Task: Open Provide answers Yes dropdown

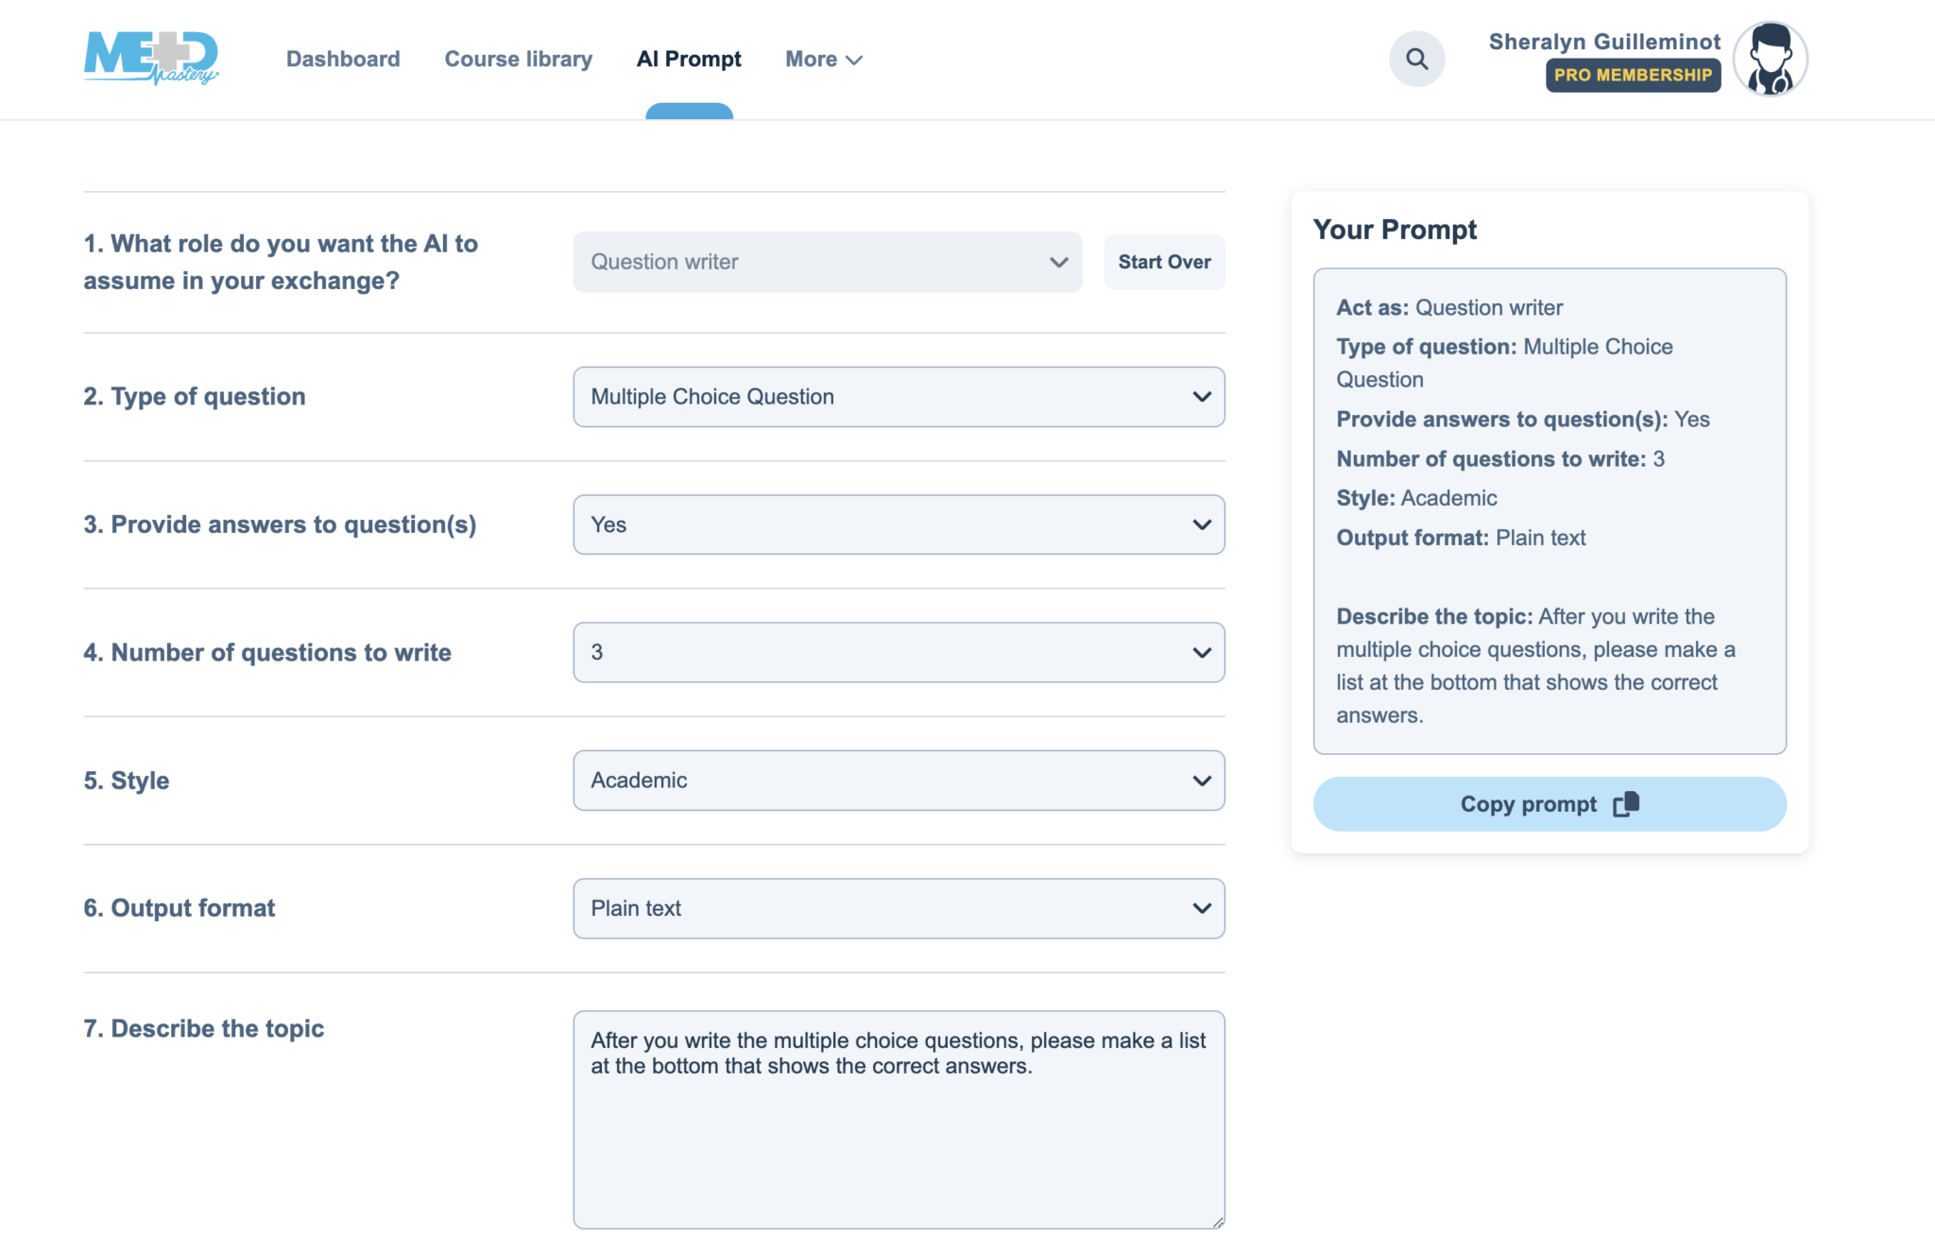Action: click(x=898, y=524)
